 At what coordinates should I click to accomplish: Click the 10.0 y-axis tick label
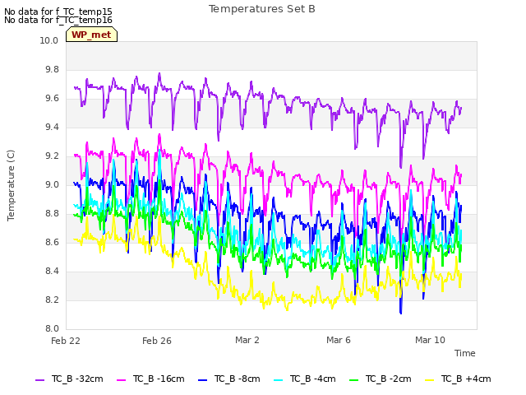click(x=49, y=41)
